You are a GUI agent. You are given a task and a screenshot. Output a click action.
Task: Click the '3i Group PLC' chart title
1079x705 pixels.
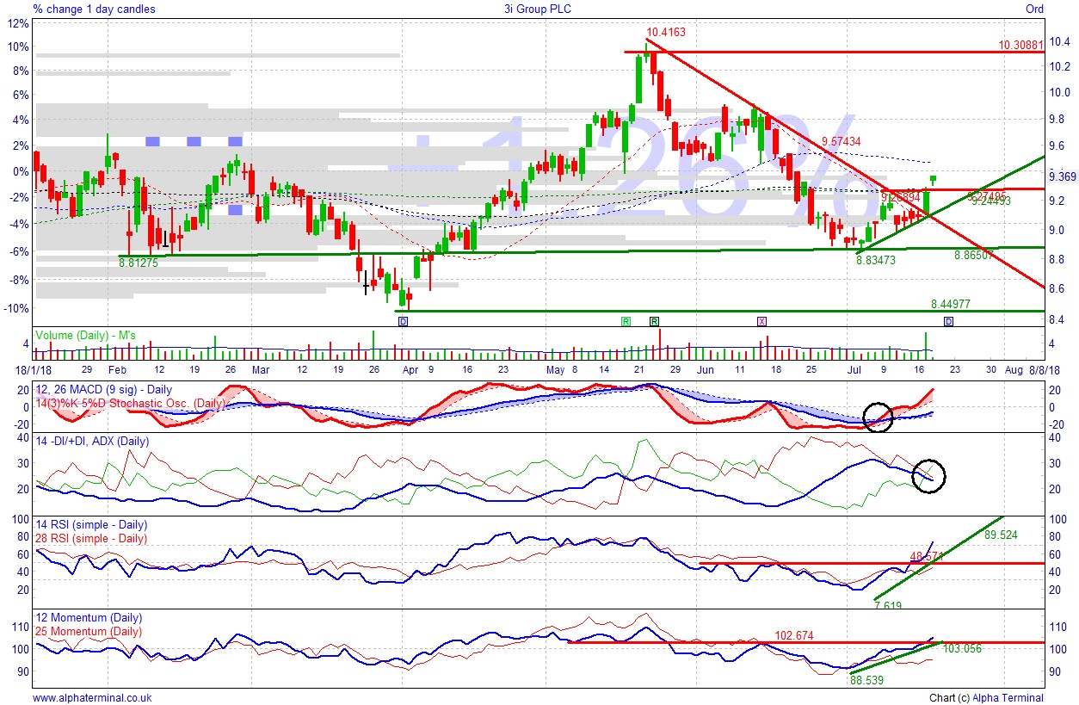point(538,9)
